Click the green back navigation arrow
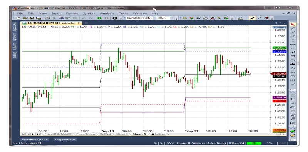The image size is (308, 152). (99, 18)
